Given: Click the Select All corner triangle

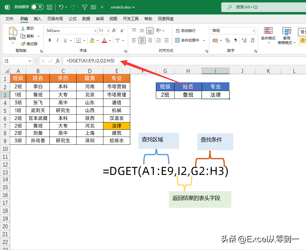Looking at the screenshot, I should (7, 71).
